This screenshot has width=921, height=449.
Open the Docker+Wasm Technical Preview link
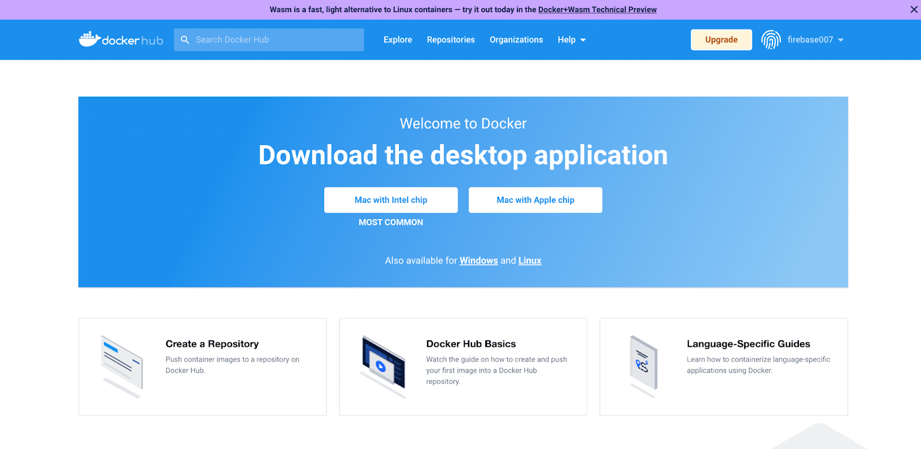point(597,10)
